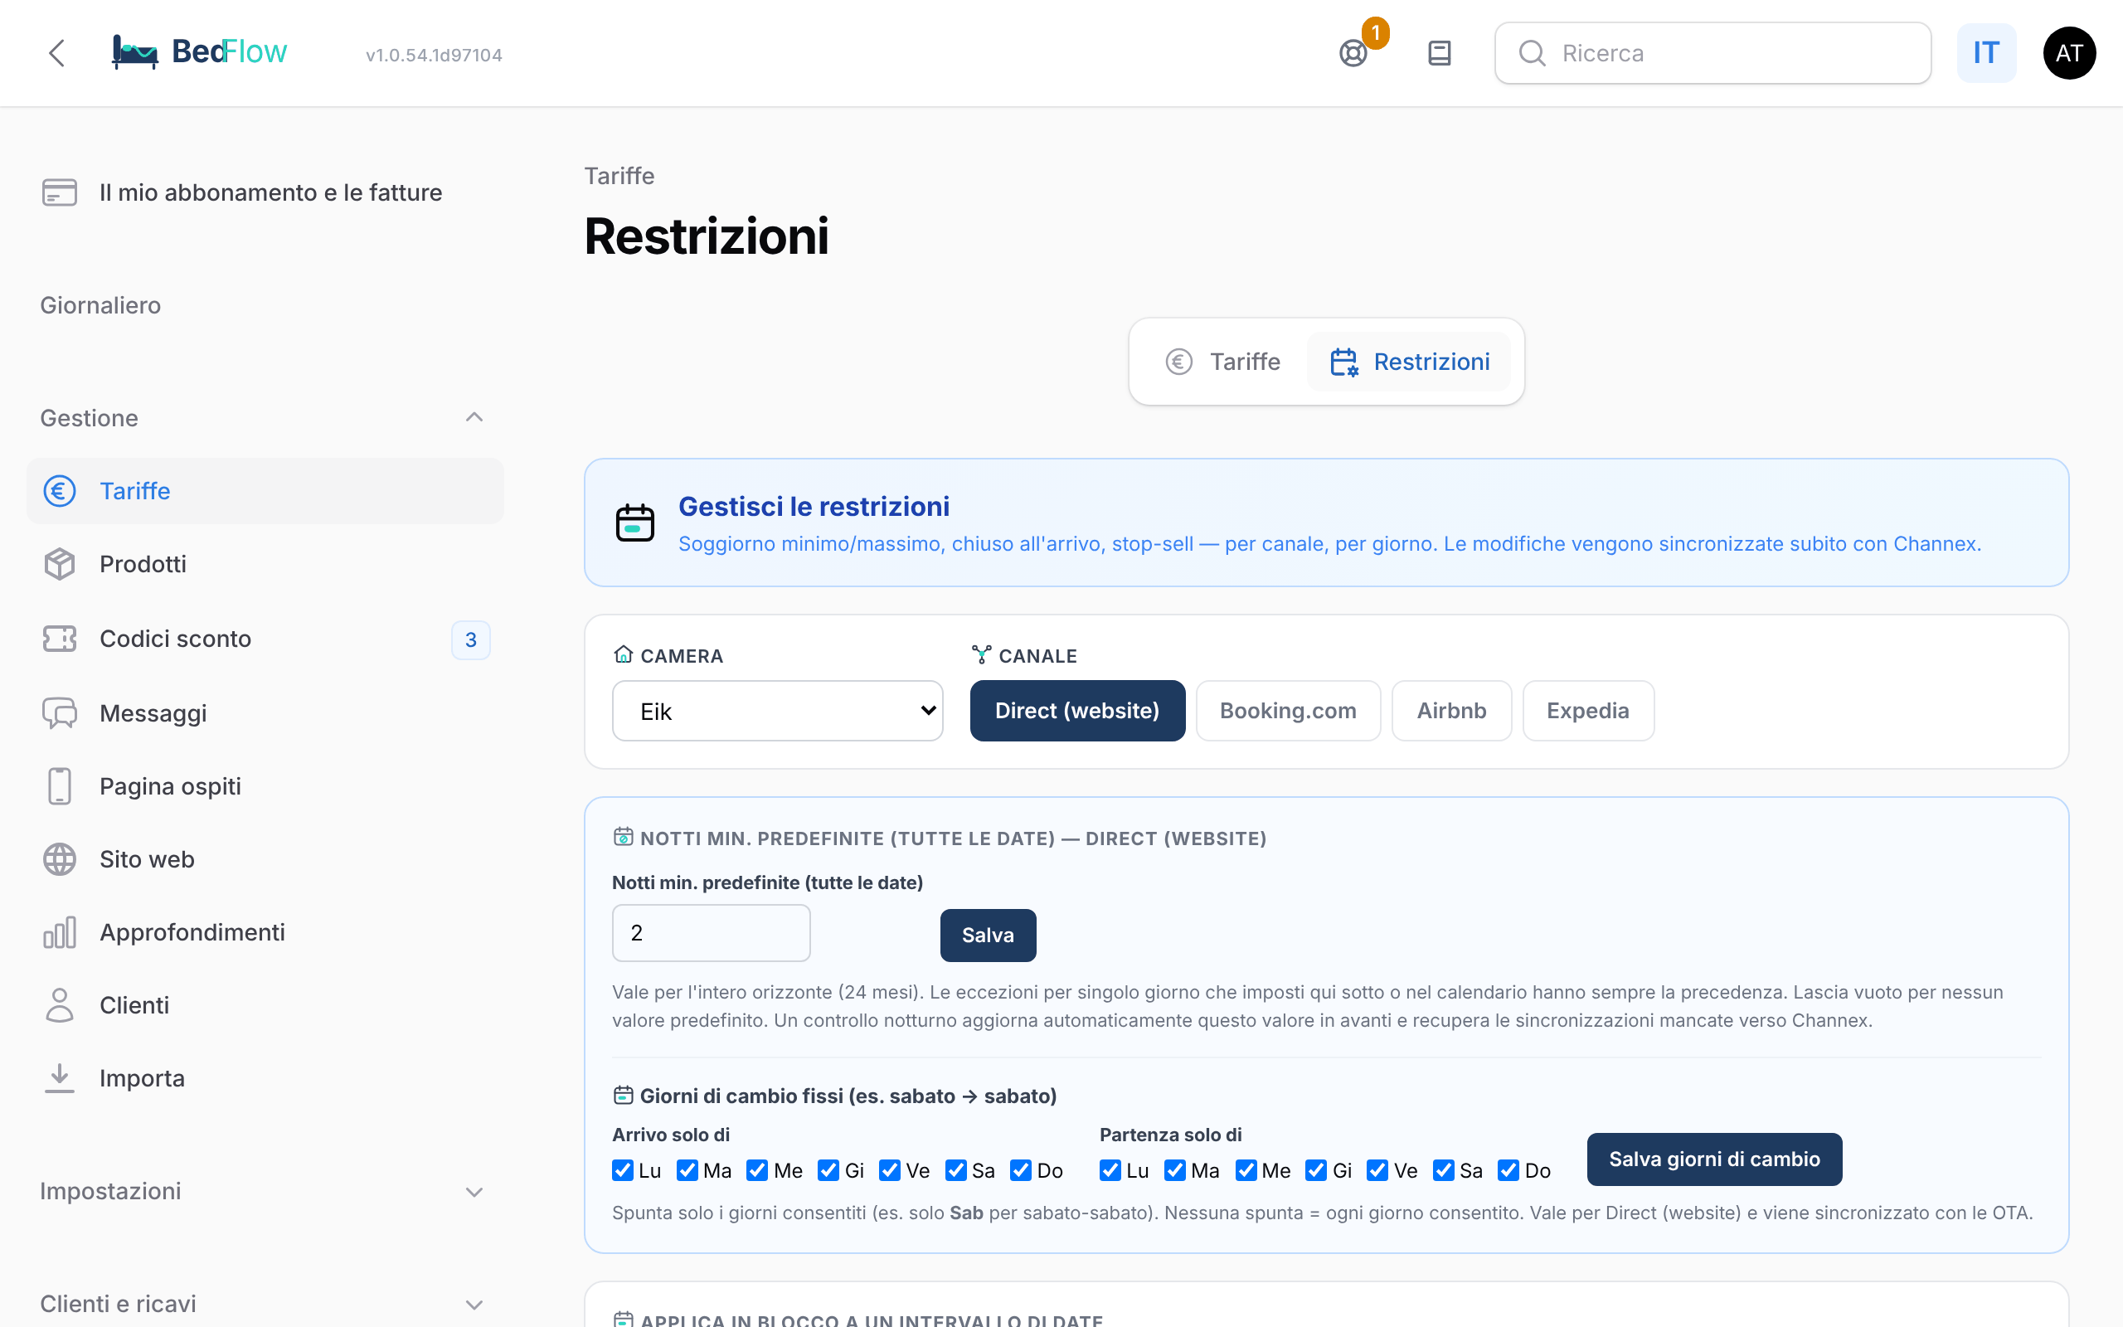Click the box icon next to Prodotti
The width and height of the screenshot is (2123, 1327).
coord(60,563)
